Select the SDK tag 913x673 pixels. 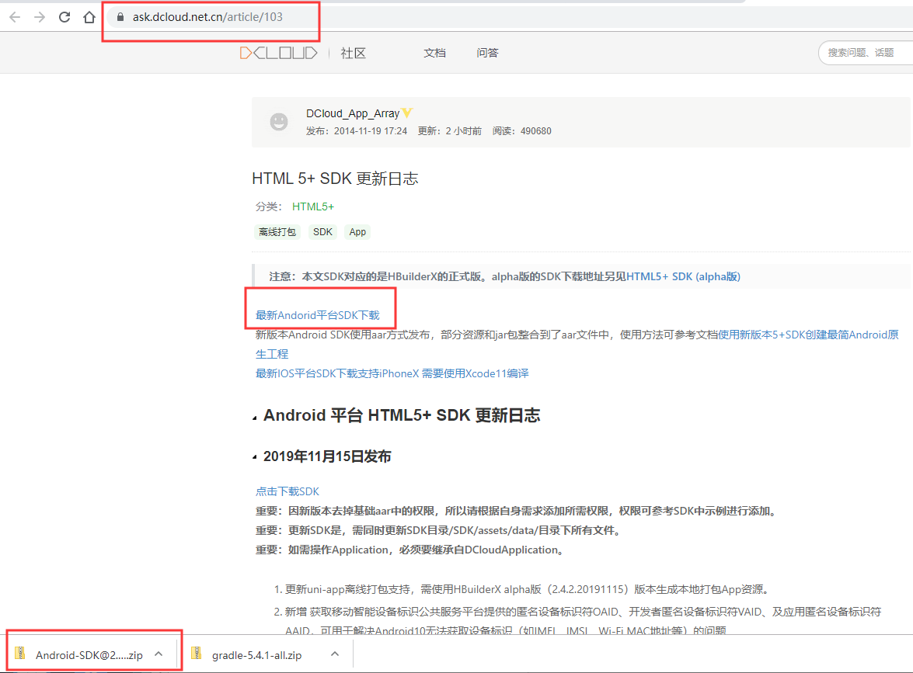pos(322,232)
